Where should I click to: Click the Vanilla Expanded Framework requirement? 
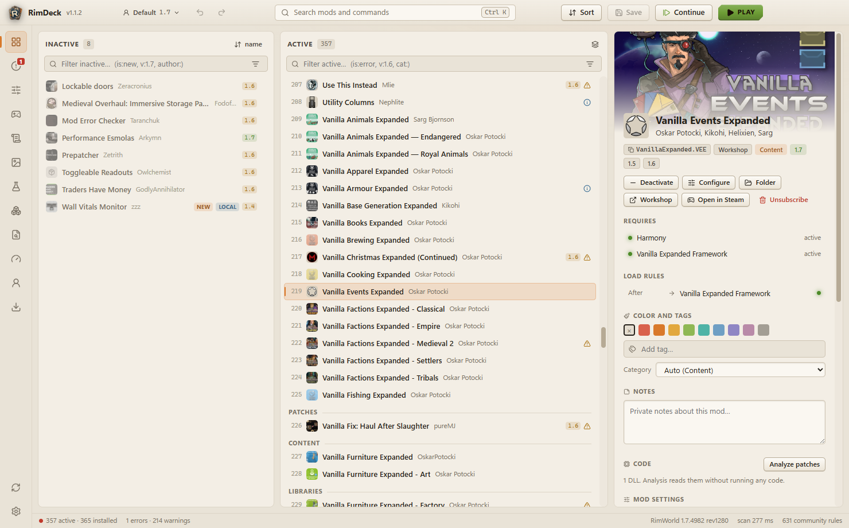pos(725,254)
